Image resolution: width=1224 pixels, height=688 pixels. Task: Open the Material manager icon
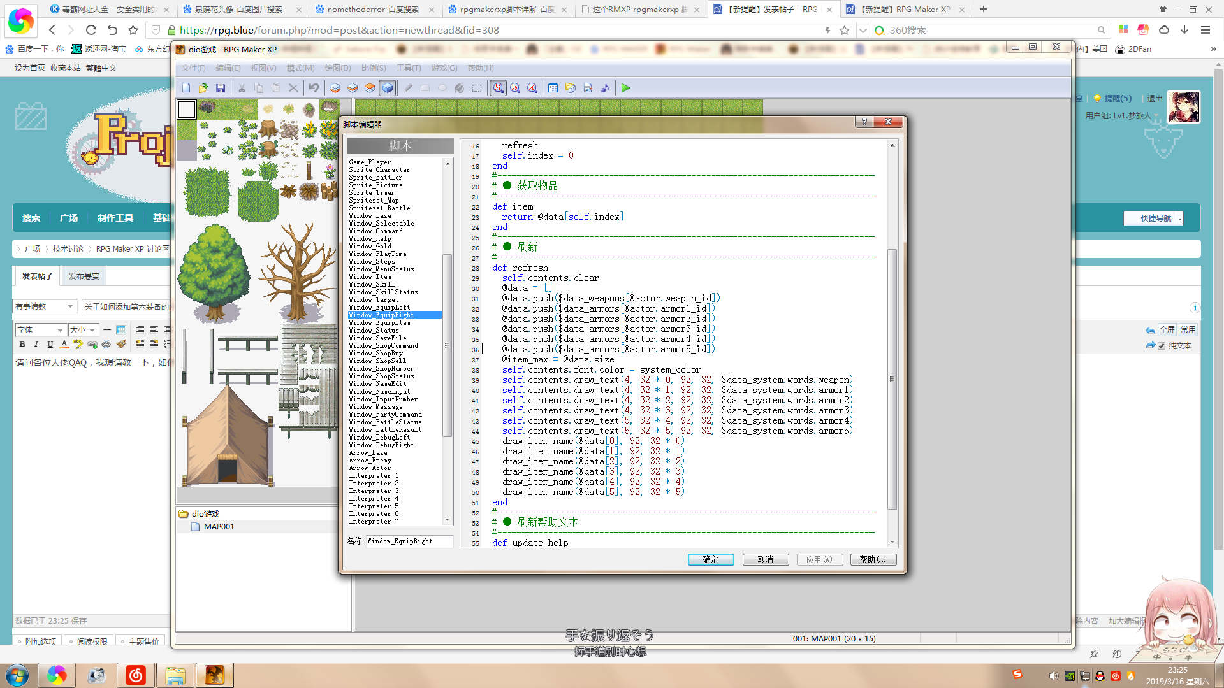point(571,88)
